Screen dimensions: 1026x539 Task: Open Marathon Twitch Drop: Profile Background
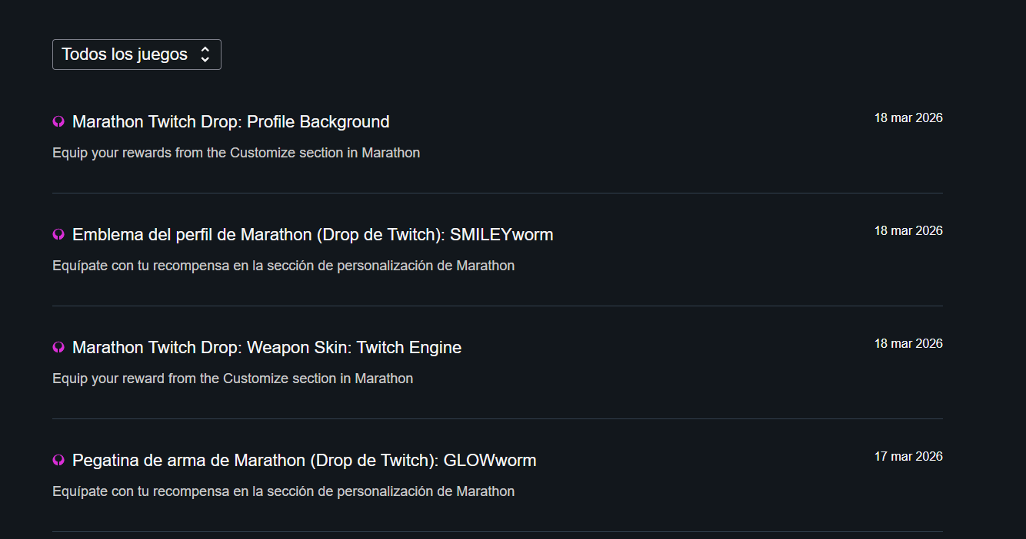pos(231,122)
